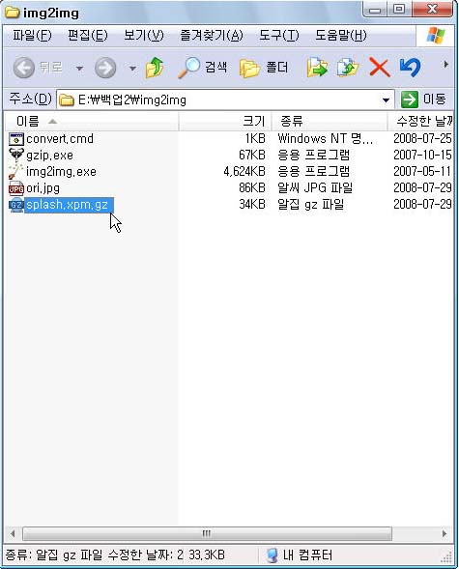Click the img2img title bar folder icon

12,13
